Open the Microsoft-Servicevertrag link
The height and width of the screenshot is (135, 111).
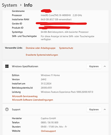[x=25, y=96]
